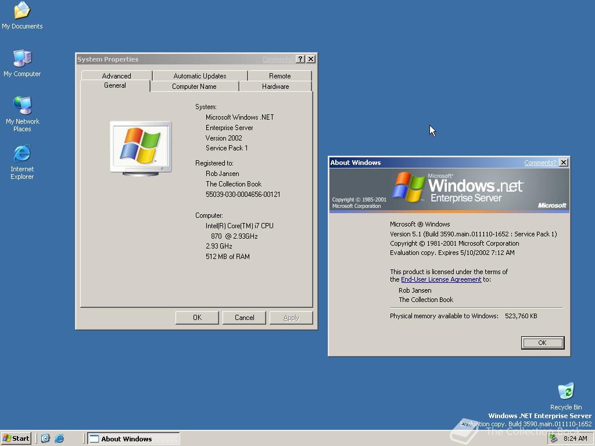Switch to the Hardware tab
595x446 pixels.
tap(275, 87)
